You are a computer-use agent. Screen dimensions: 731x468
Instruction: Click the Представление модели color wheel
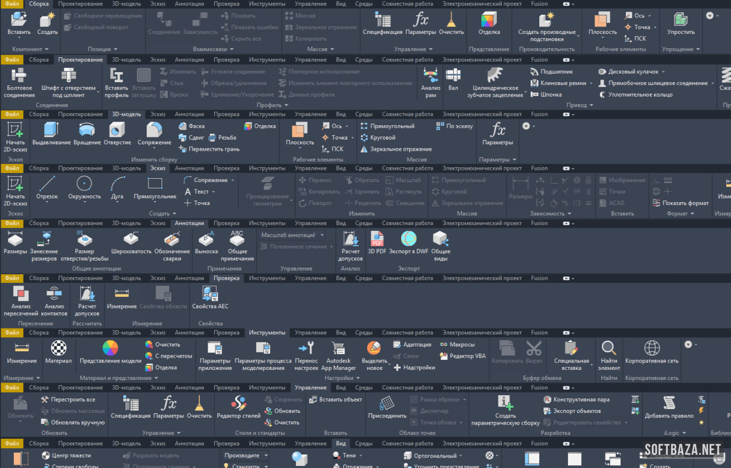point(110,349)
